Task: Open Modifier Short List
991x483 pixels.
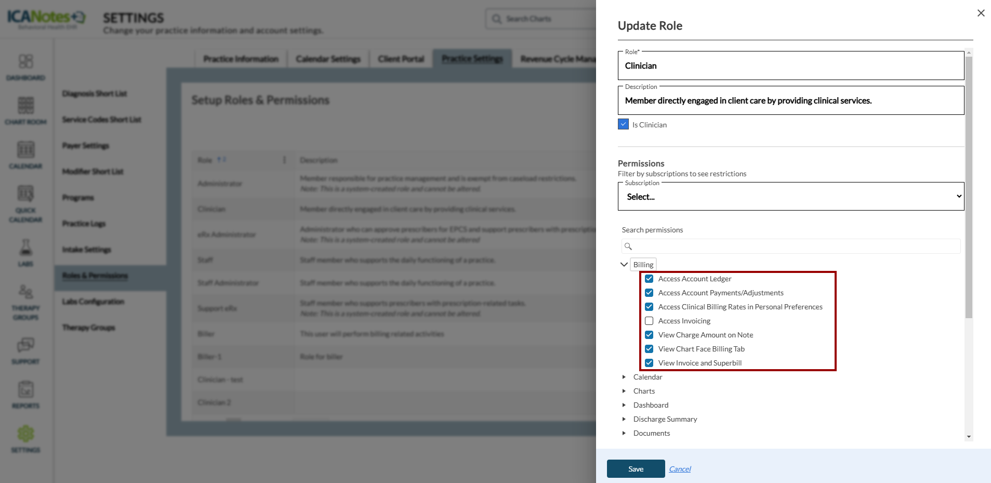Action: 93,172
